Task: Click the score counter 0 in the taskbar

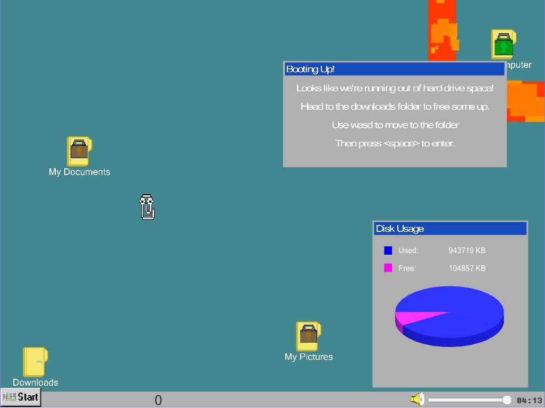Action: [x=158, y=401]
